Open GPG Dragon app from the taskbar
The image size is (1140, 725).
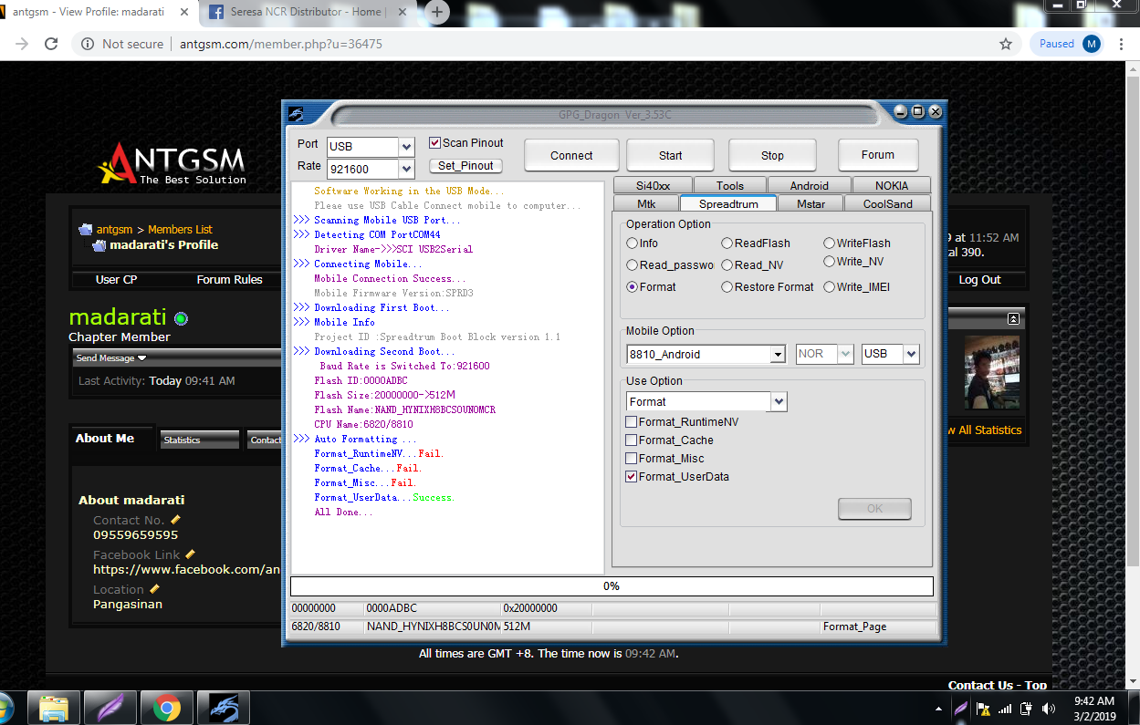click(x=223, y=707)
